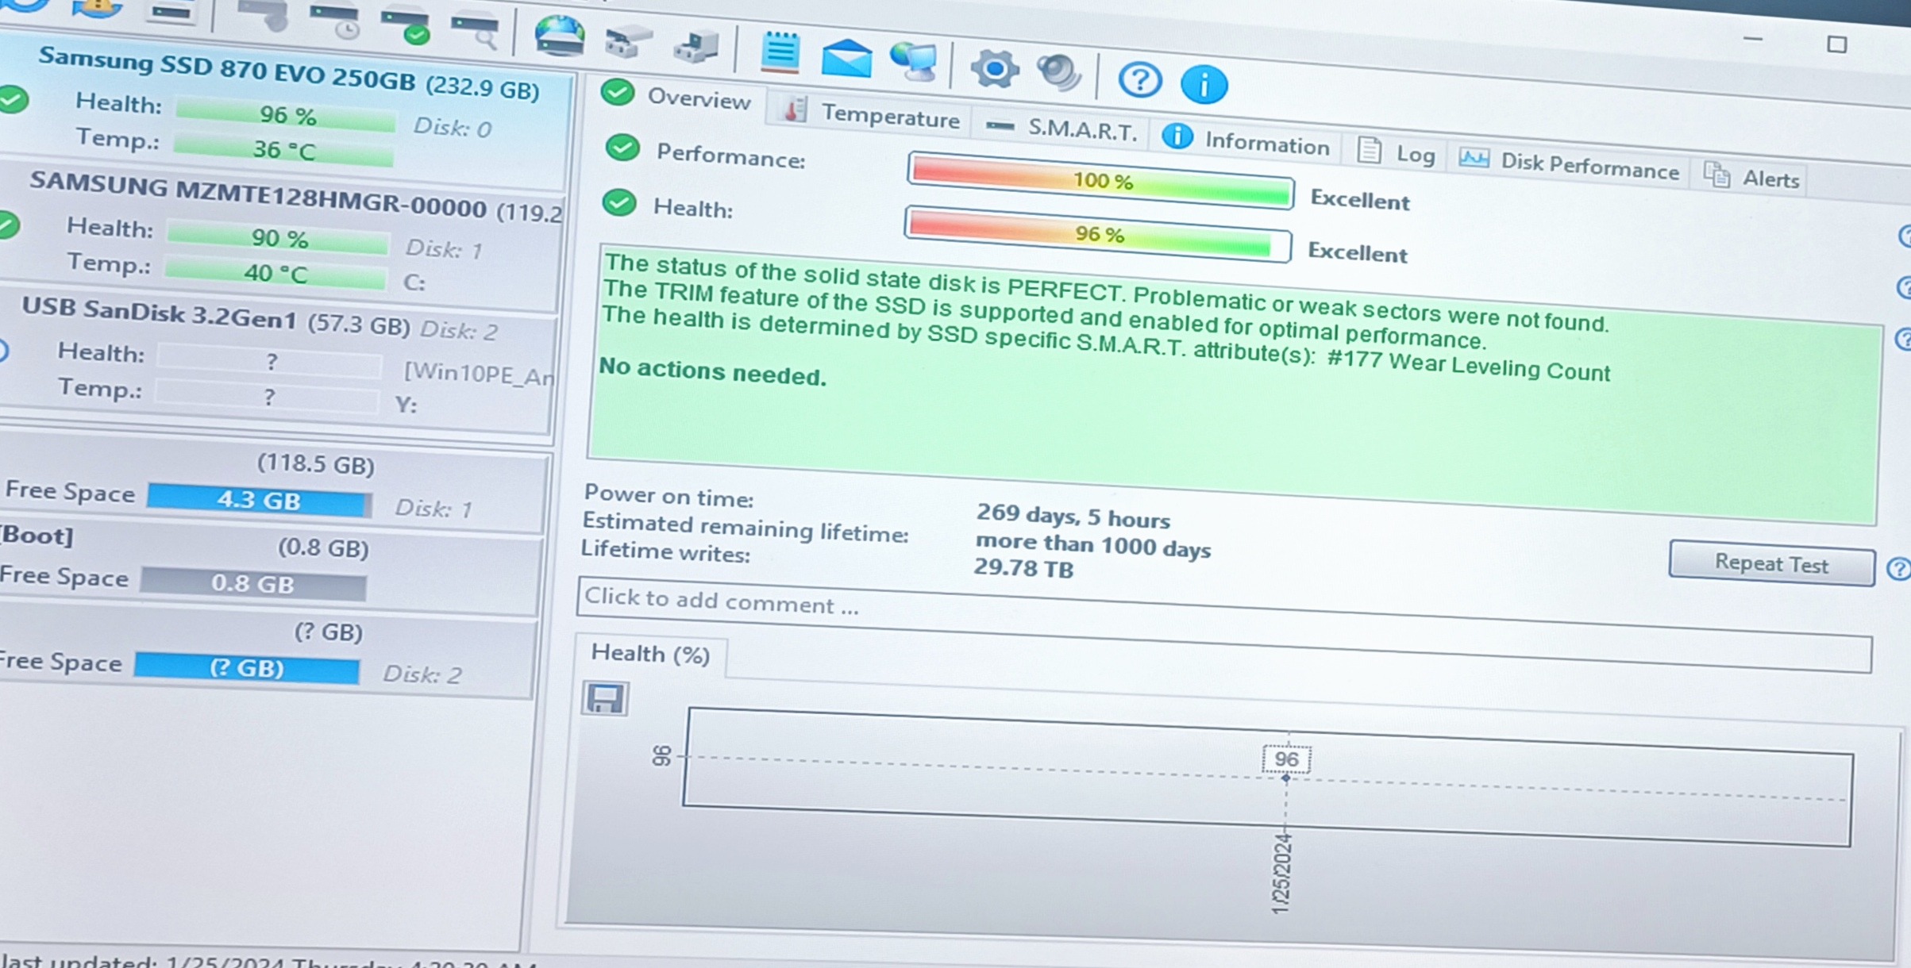The height and width of the screenshot is (968, 1911).
Task: Click the question mark help icon
Action: tap(1139, 79)
